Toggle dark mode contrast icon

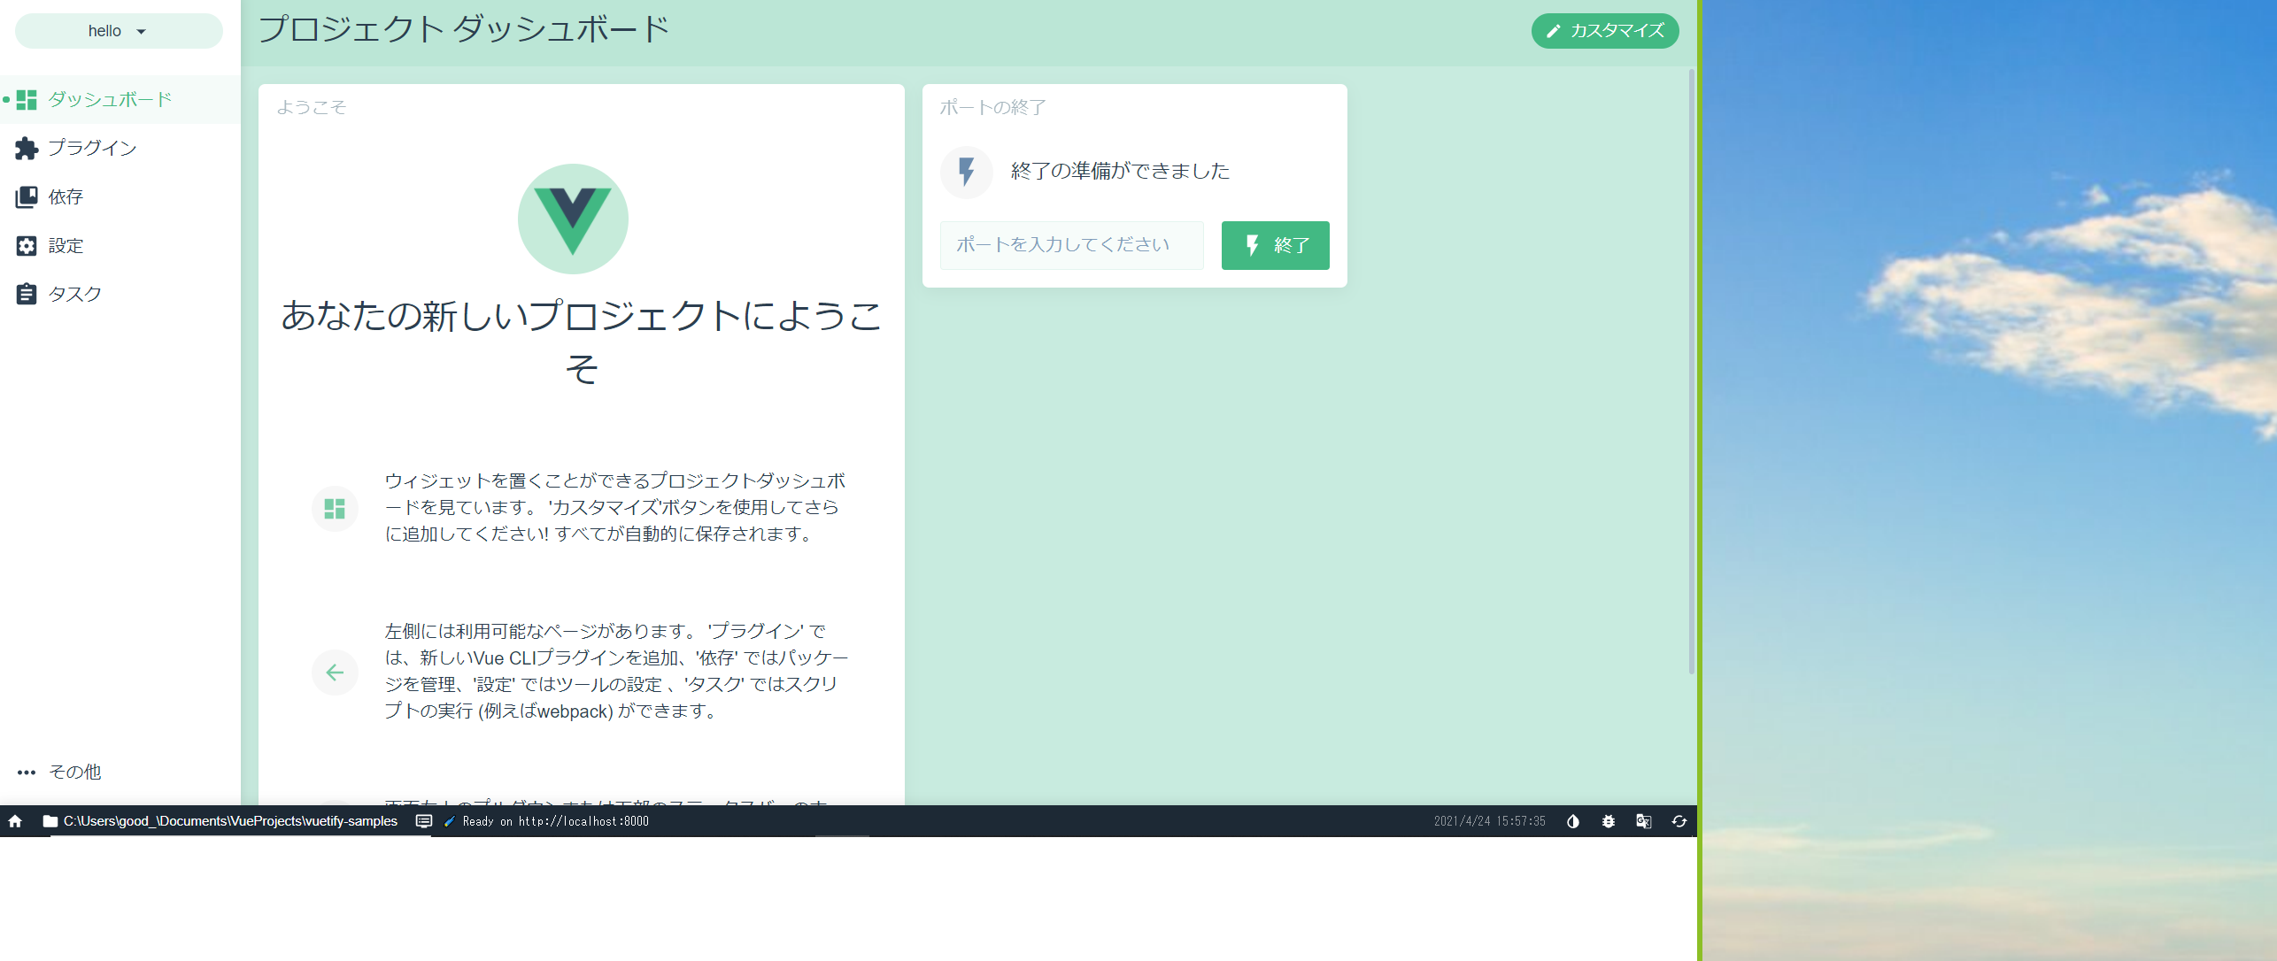coord(1573,821)
